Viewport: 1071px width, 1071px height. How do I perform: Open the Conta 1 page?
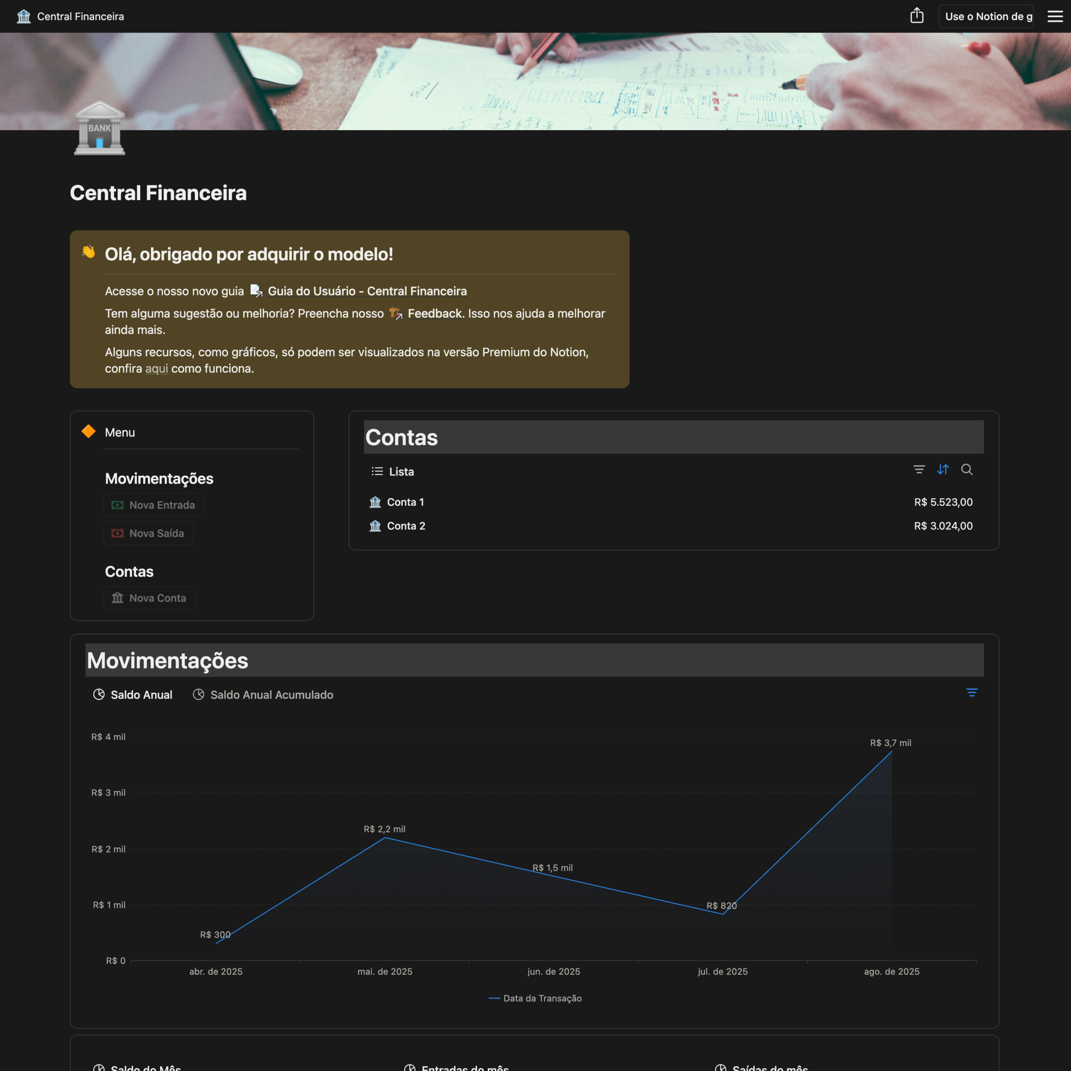point(405,502)
